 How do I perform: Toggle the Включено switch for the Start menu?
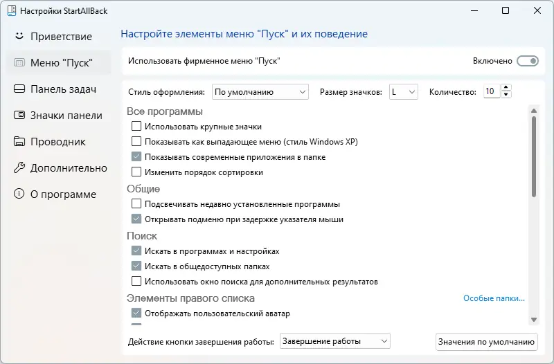pos(527,61)
